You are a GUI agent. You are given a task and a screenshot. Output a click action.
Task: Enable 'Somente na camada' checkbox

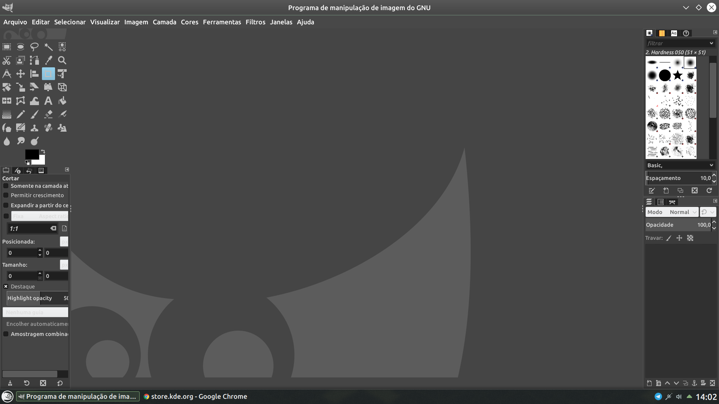click(6, 186)
